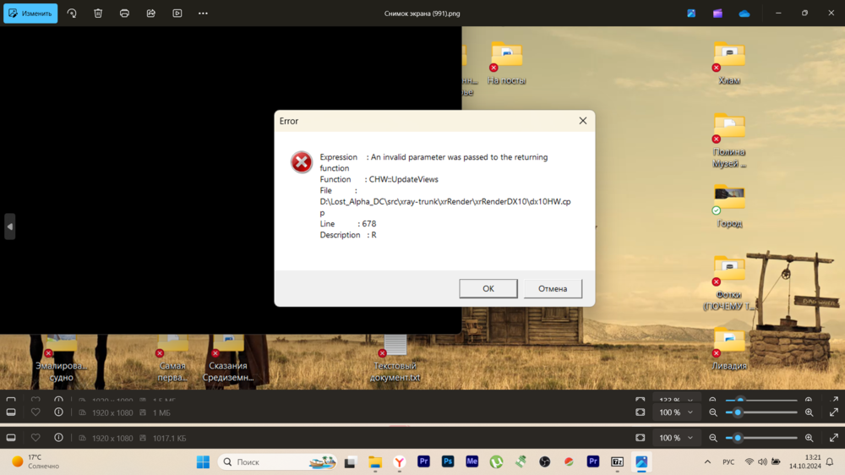Expand hidden system tray icons chevron
The image size is (845, 475).
pyautogui.click(x=707, y=462)
